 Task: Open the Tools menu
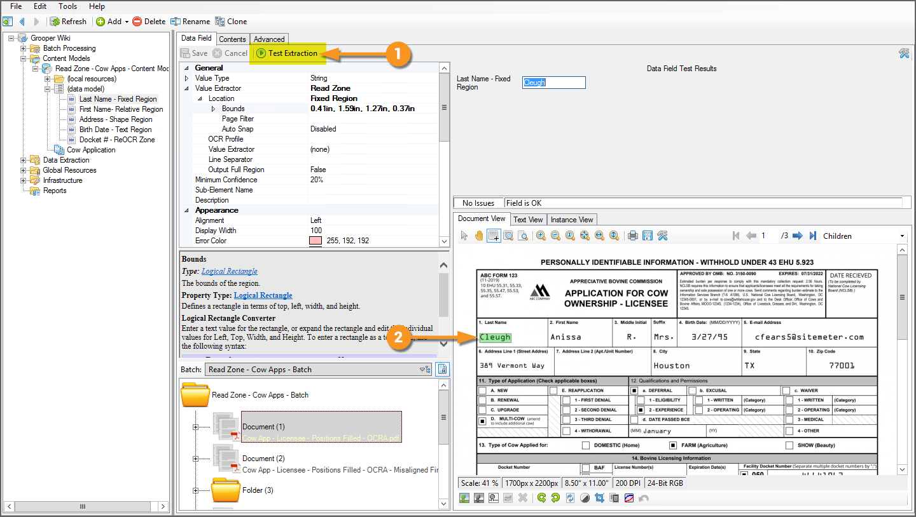click(67, 6)
